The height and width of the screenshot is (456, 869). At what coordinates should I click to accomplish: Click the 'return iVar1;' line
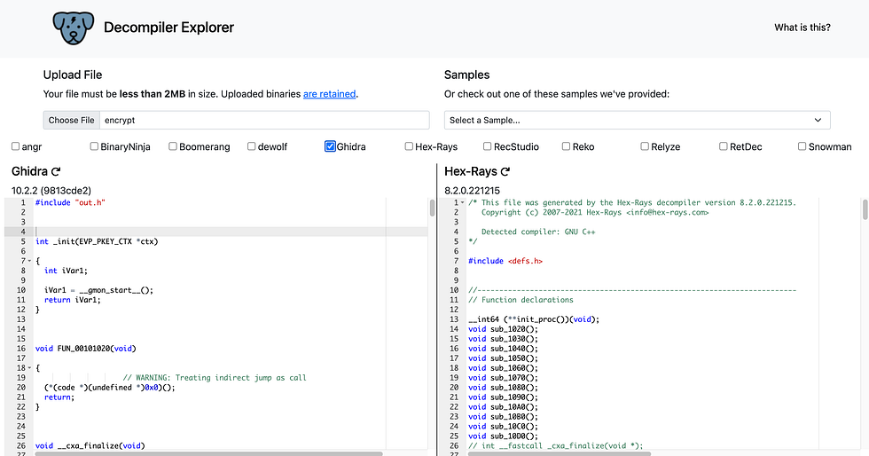pyautogui.click(x=73, y=300)
